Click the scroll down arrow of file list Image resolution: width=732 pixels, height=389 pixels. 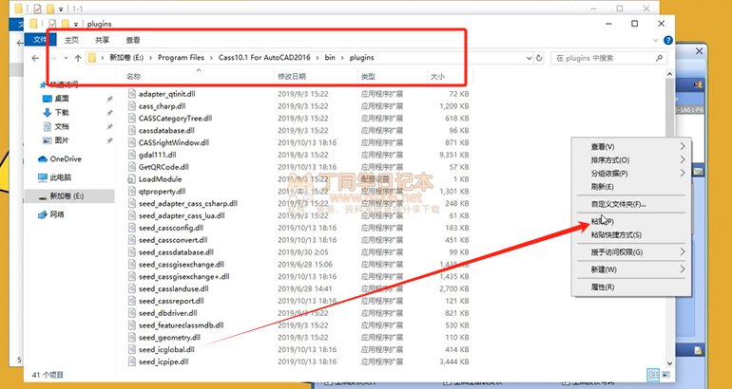669,363
